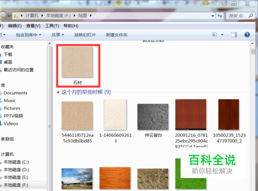Screen dimensions: 258x191
Task: Click the search magnifier icon
Action: pos(251,16)
